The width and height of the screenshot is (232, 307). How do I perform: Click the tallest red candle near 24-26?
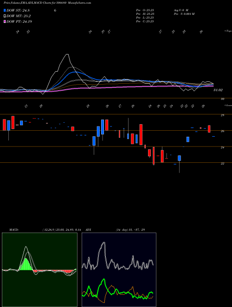coord(141,134)
